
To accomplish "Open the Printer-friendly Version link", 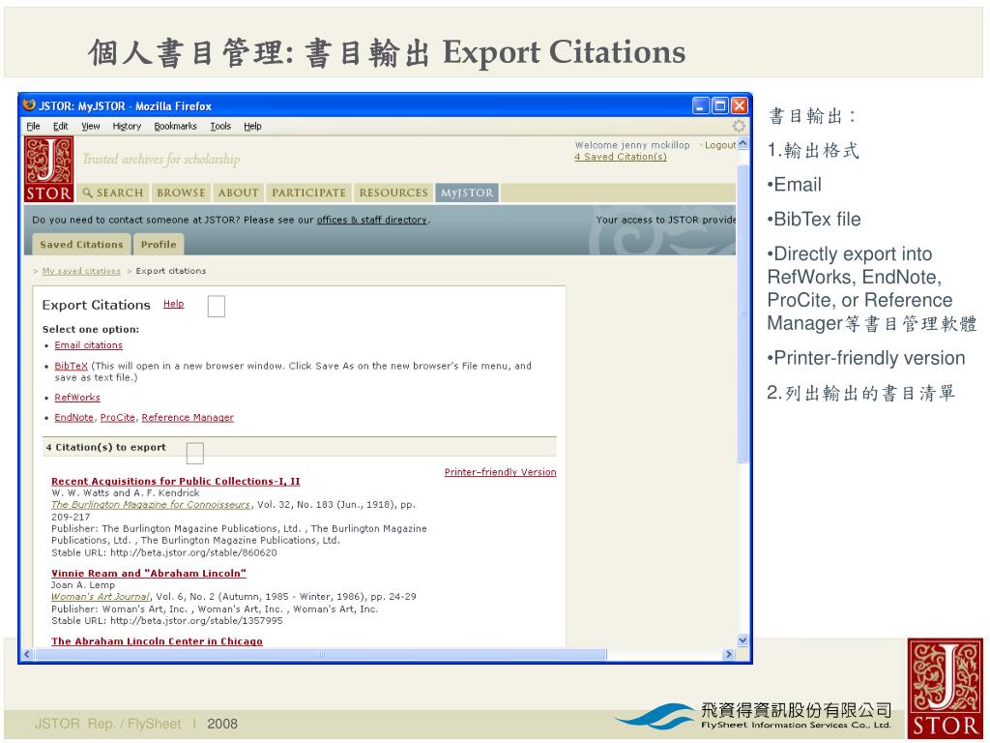I will tap(500, 472).
